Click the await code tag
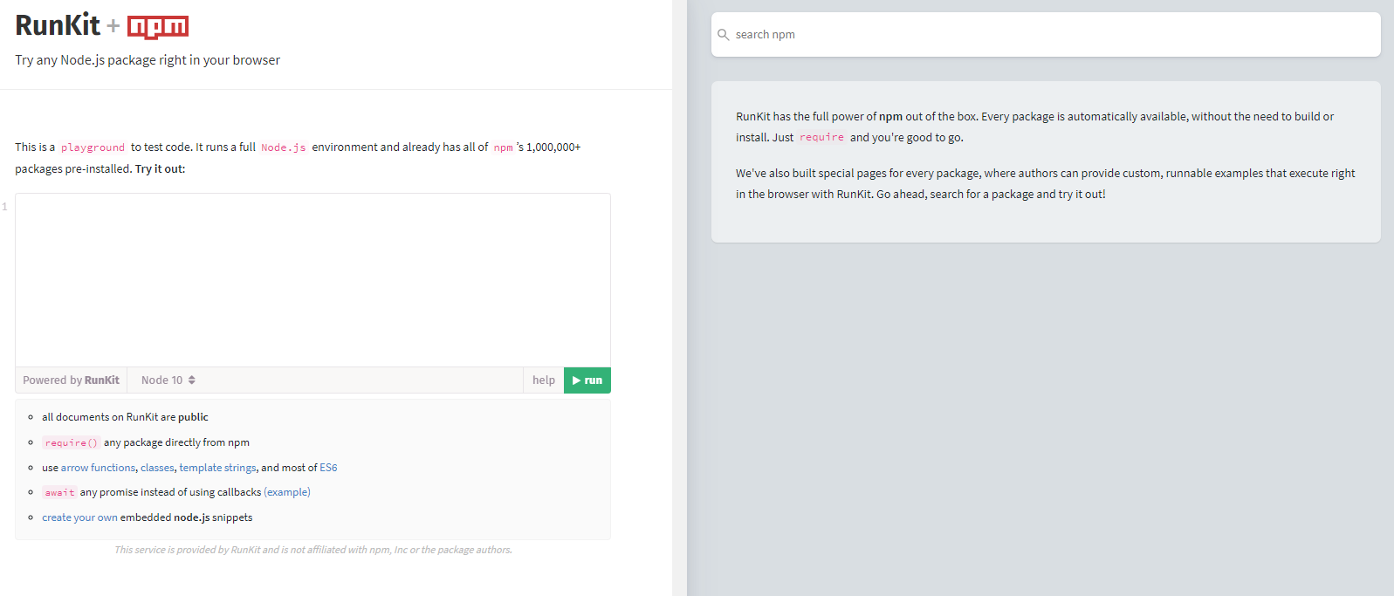 60,492
